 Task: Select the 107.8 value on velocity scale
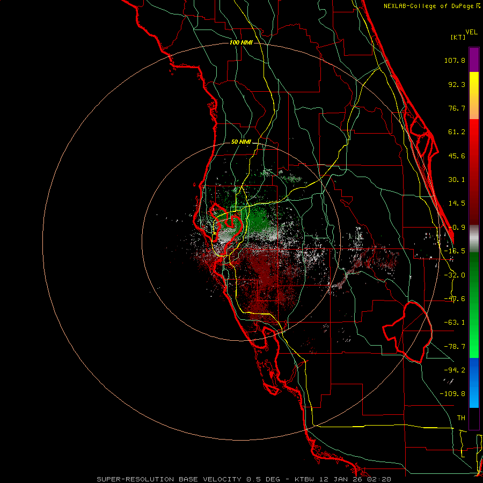click(x=455, y=60)
